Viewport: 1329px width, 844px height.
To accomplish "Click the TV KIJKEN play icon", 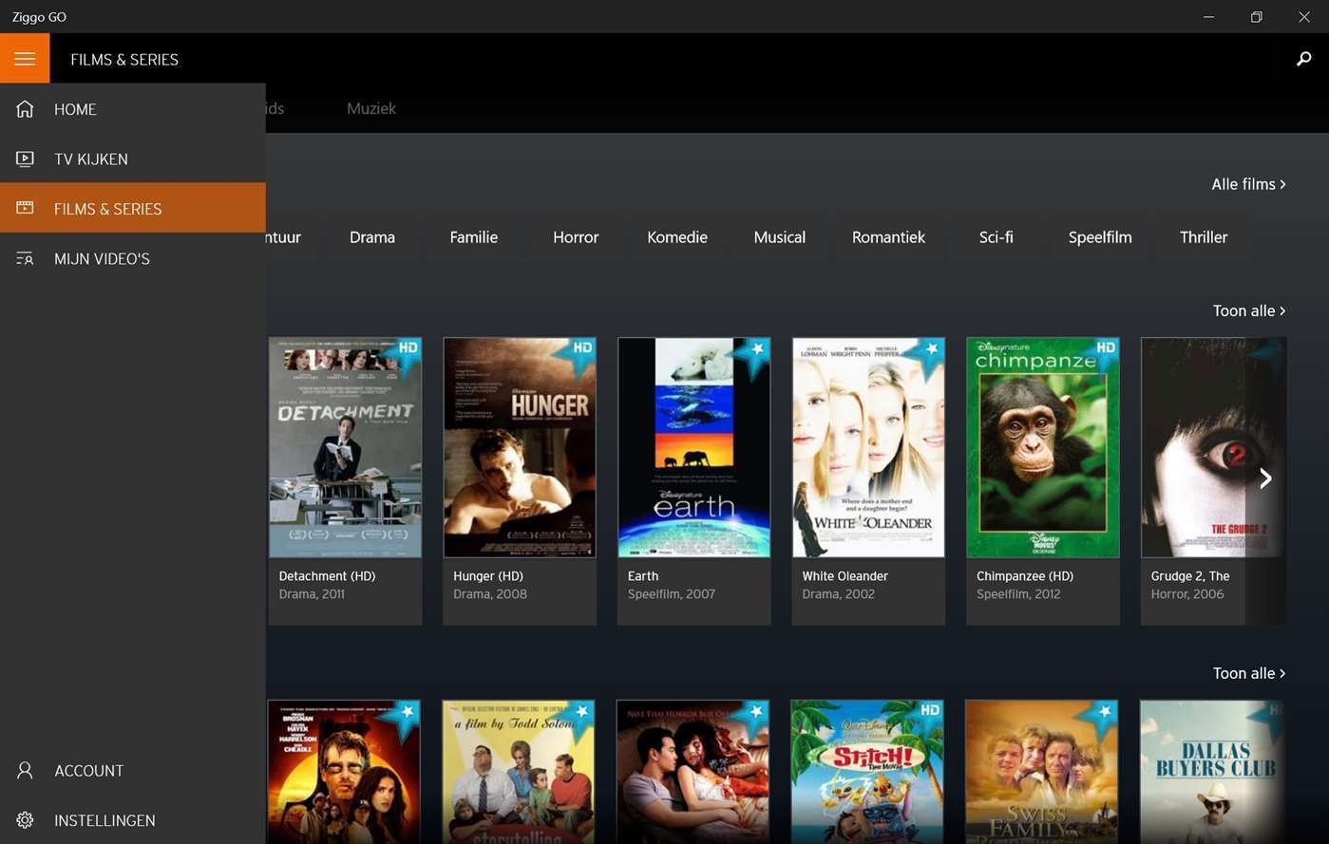I will click(24, 159).
